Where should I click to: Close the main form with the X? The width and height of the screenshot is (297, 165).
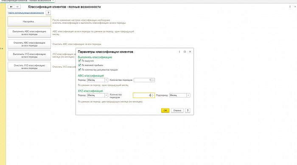[x=295, y=7]
